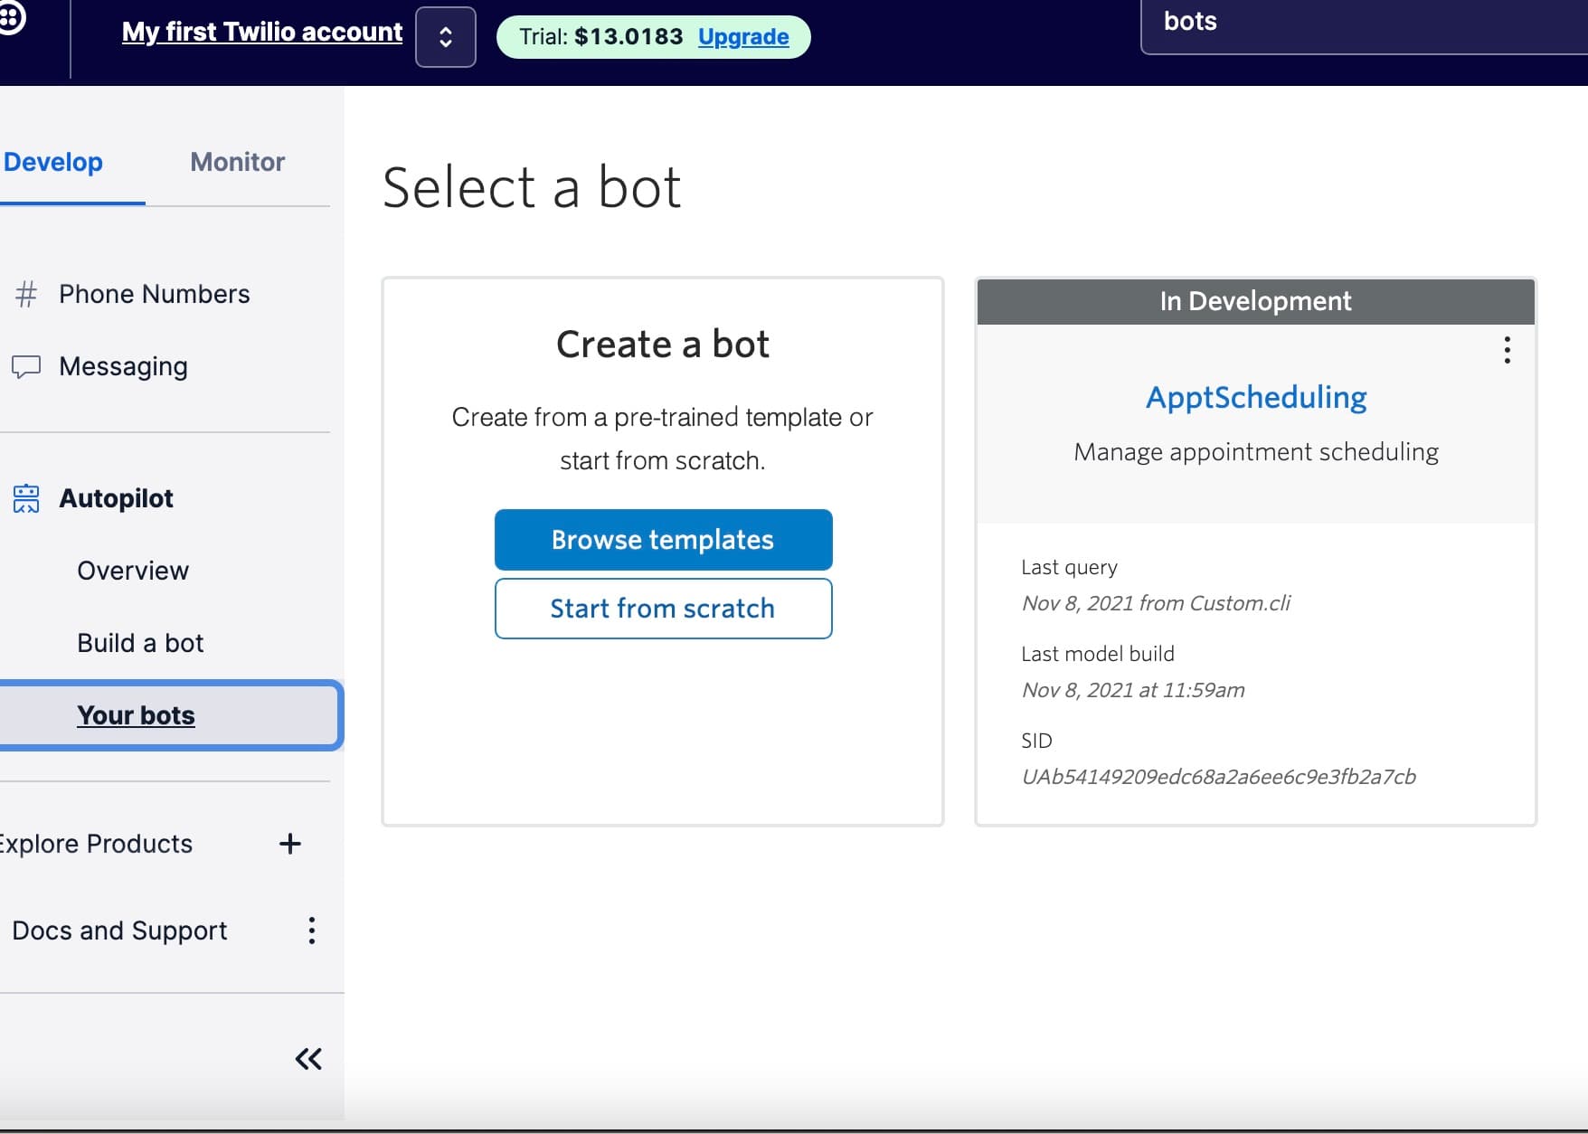This screenshot has height=1134, width=1588.
Task: Click Start from scratch button
Action: tap(663, 609)
